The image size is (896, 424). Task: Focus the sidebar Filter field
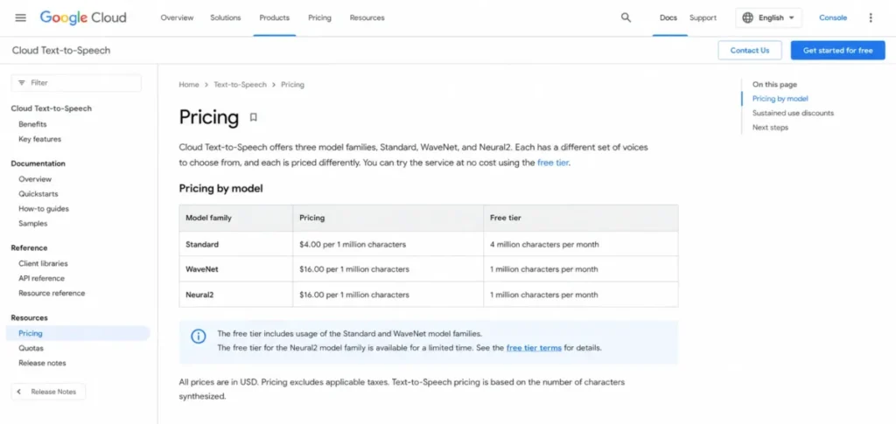click(76, 83)
